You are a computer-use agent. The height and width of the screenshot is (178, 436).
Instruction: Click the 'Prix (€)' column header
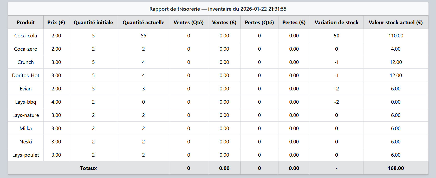(x=56, y=22)
